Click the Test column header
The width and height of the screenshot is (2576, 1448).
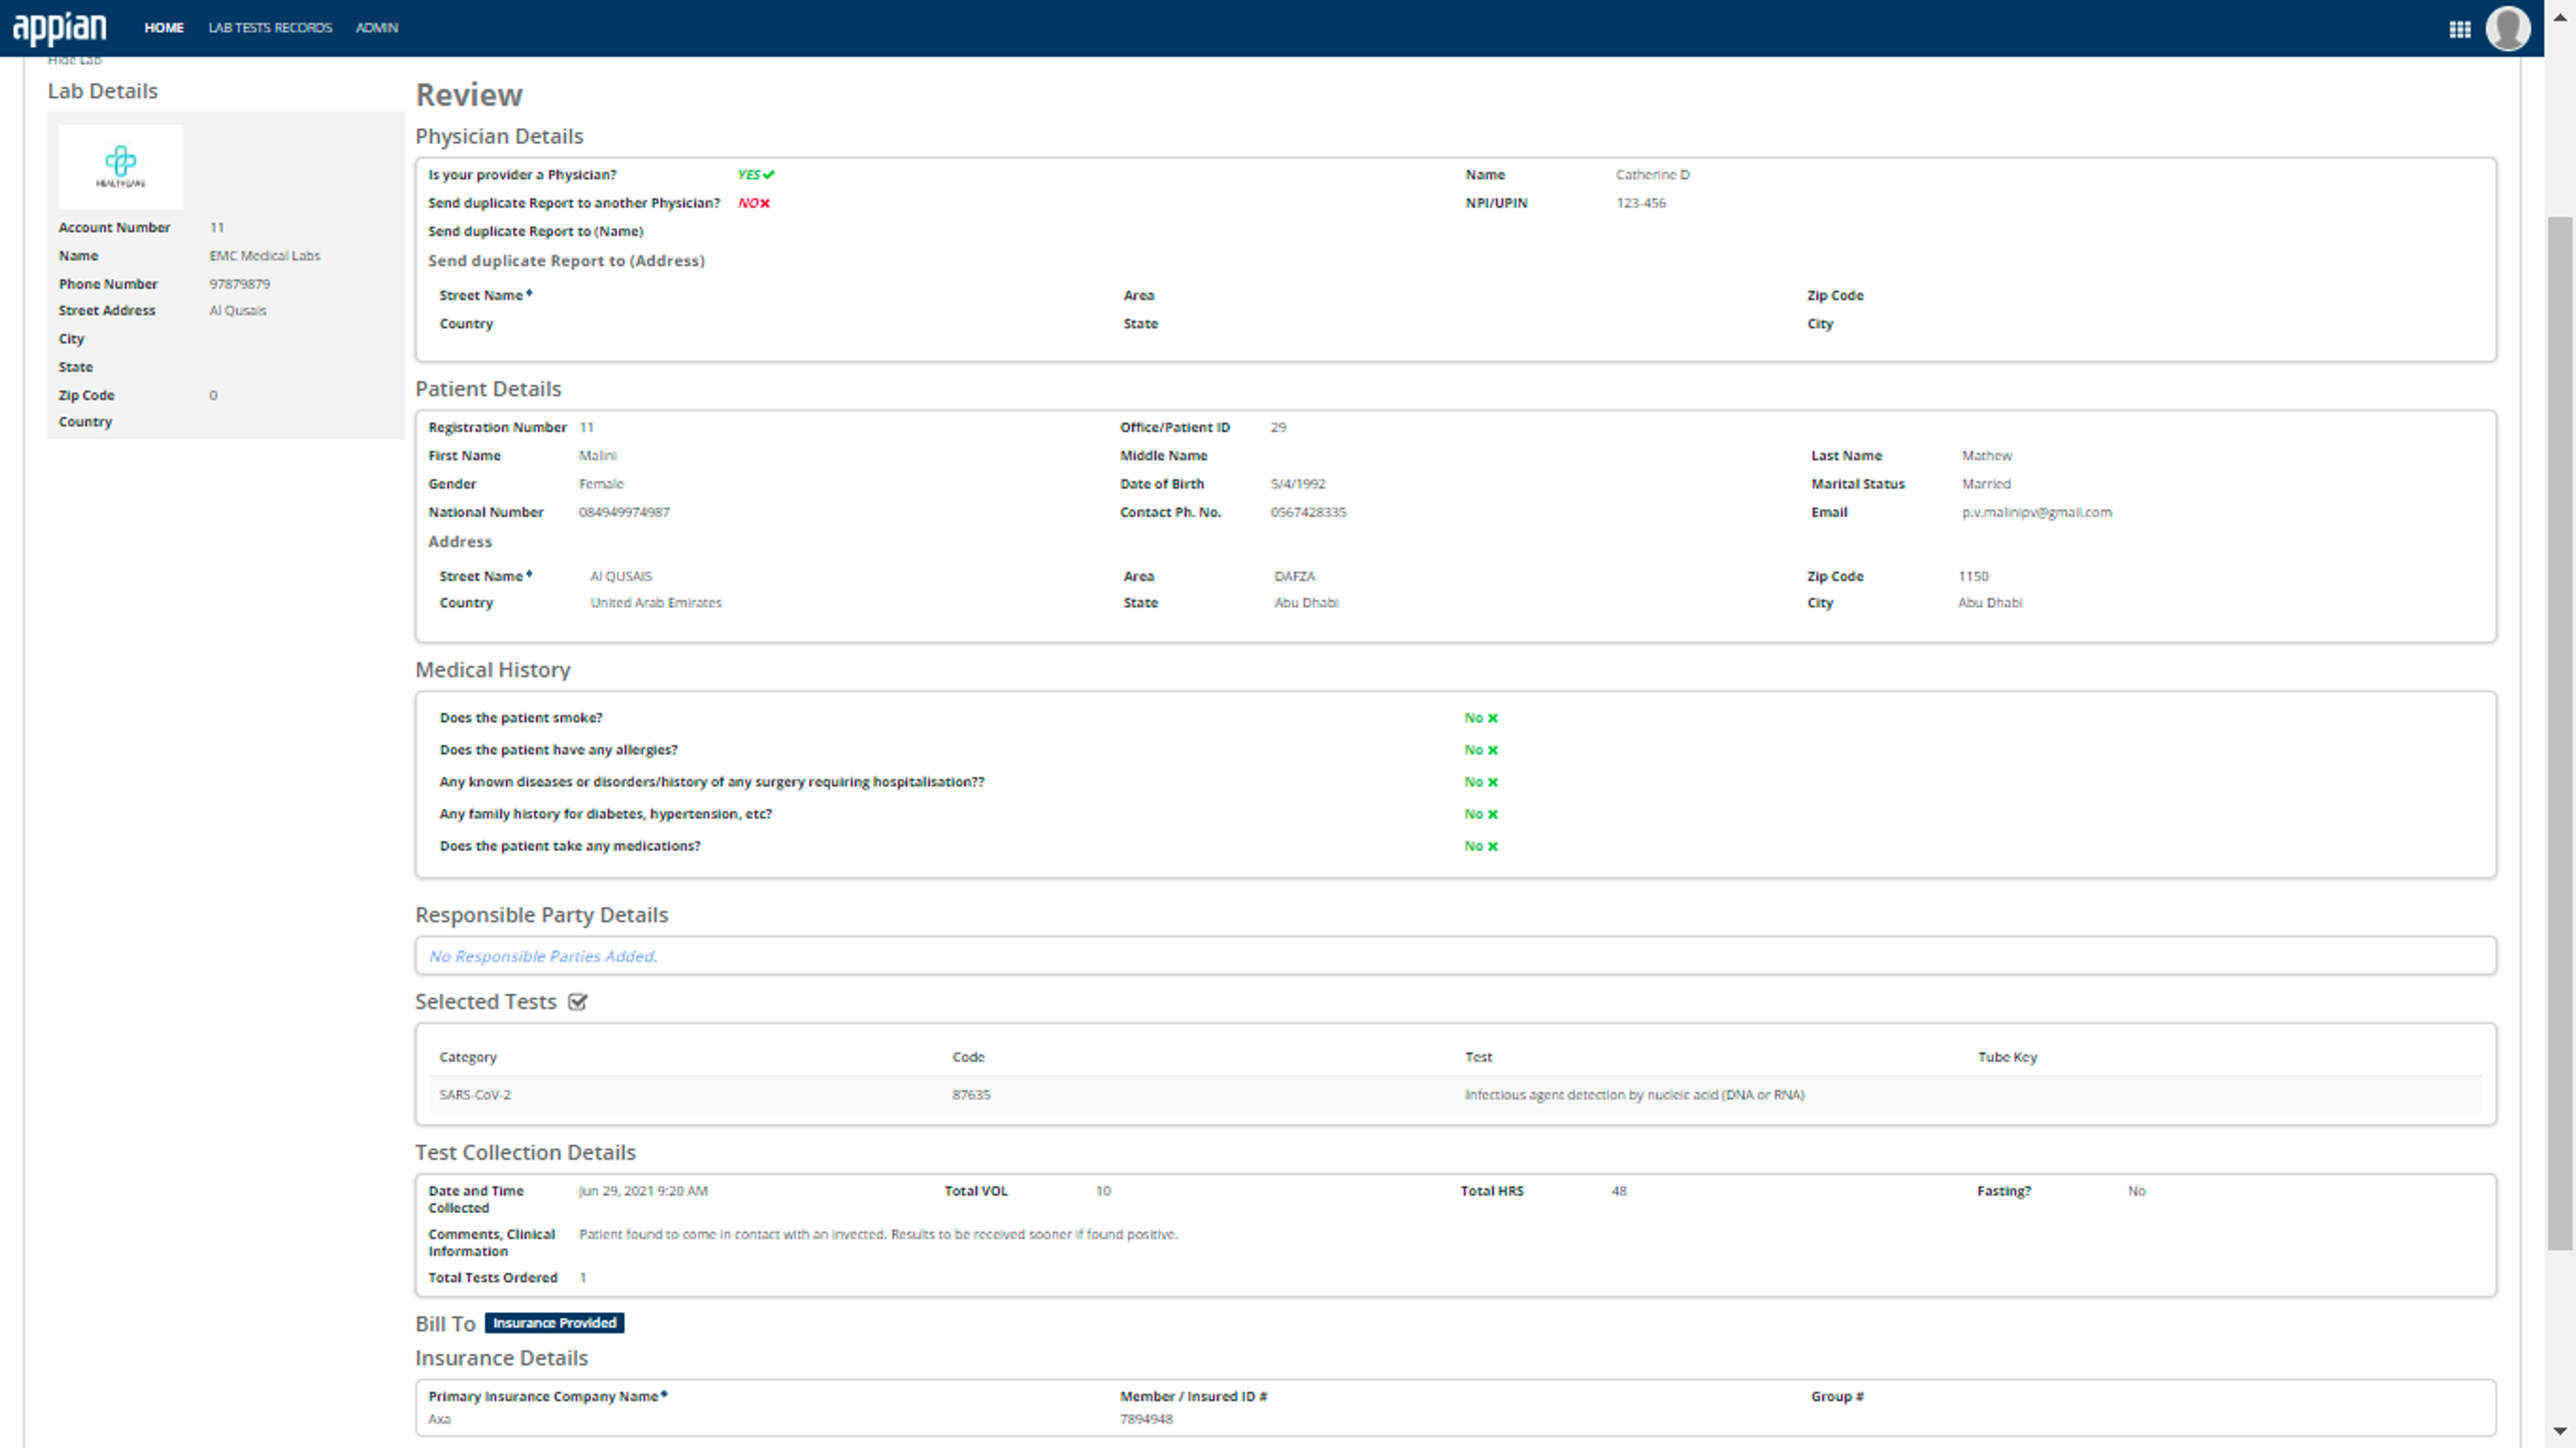click(1478, 1057)
